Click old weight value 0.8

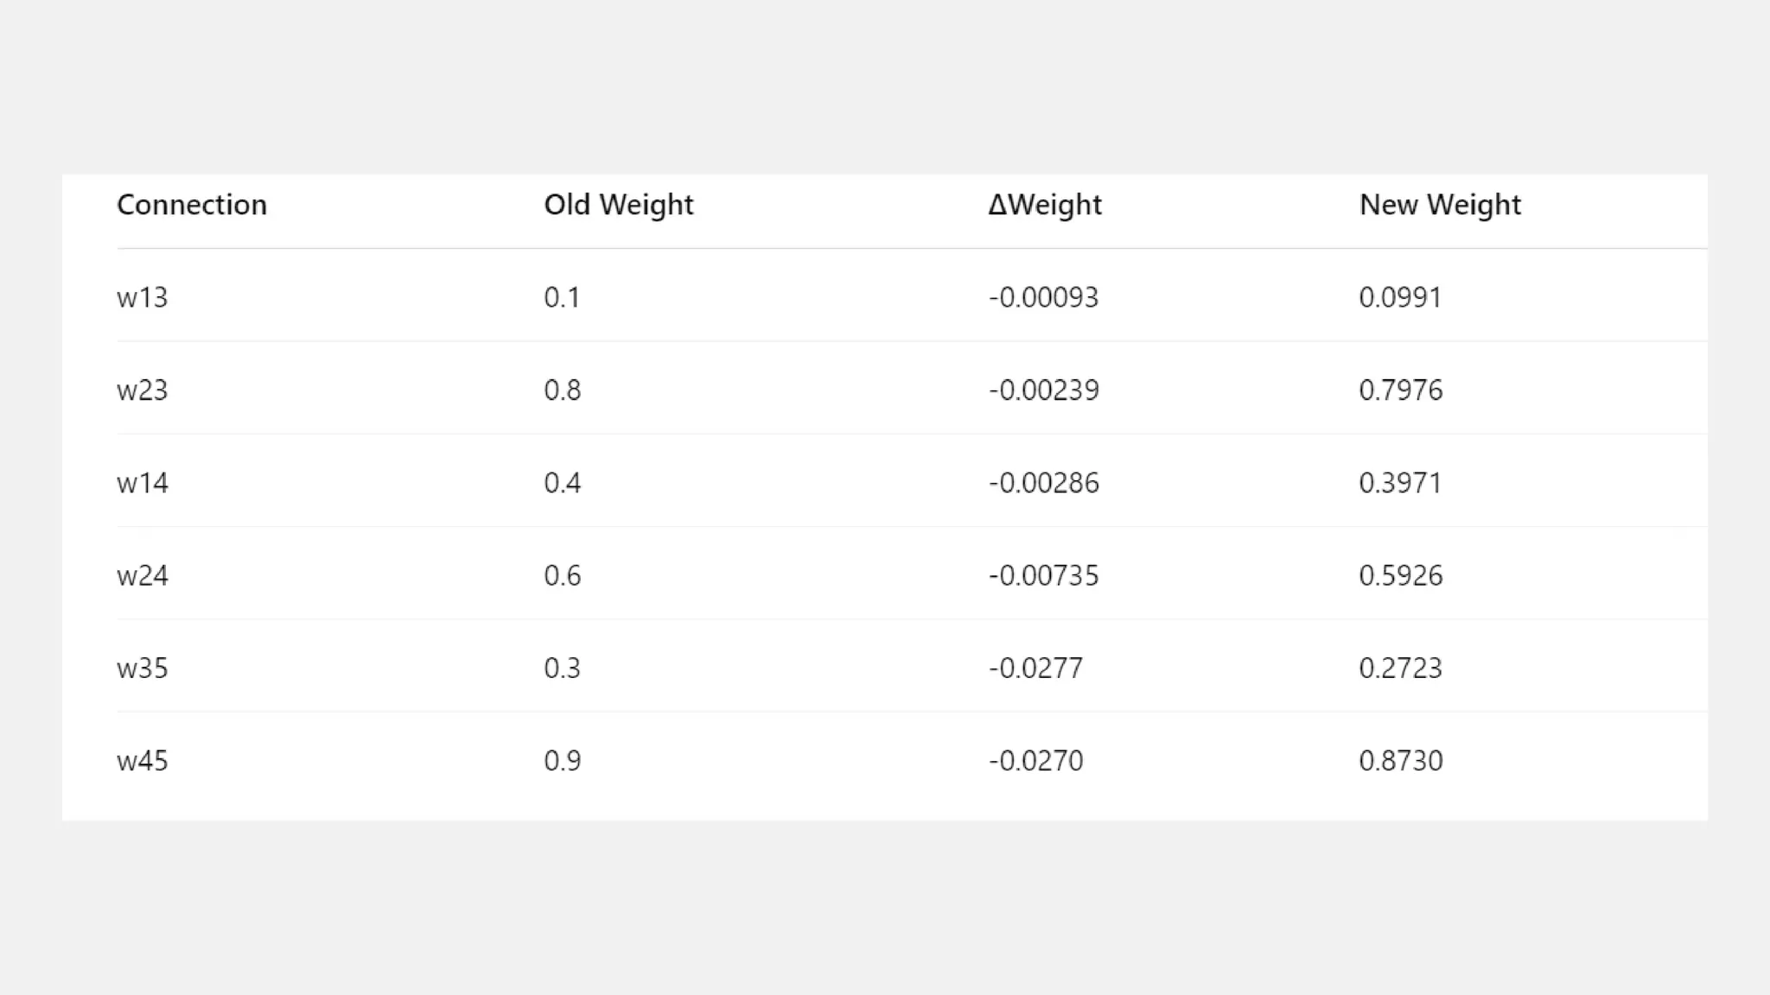[562, 390]
